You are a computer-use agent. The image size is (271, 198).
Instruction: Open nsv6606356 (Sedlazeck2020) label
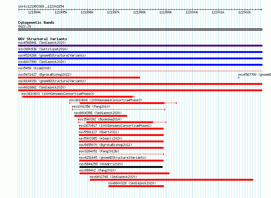pyautogui.click(x=98, y=113)
